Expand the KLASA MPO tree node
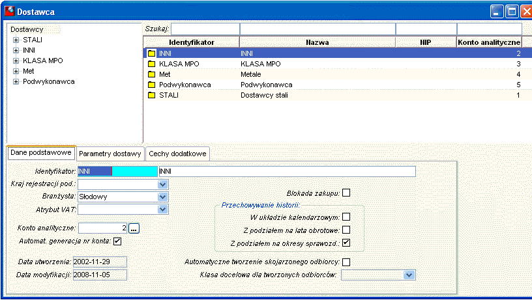Viewport: 532px width, 300px height. point(16,61)
